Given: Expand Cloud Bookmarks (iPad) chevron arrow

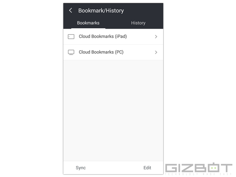Looking at the screenshot, I should point(156,37).
